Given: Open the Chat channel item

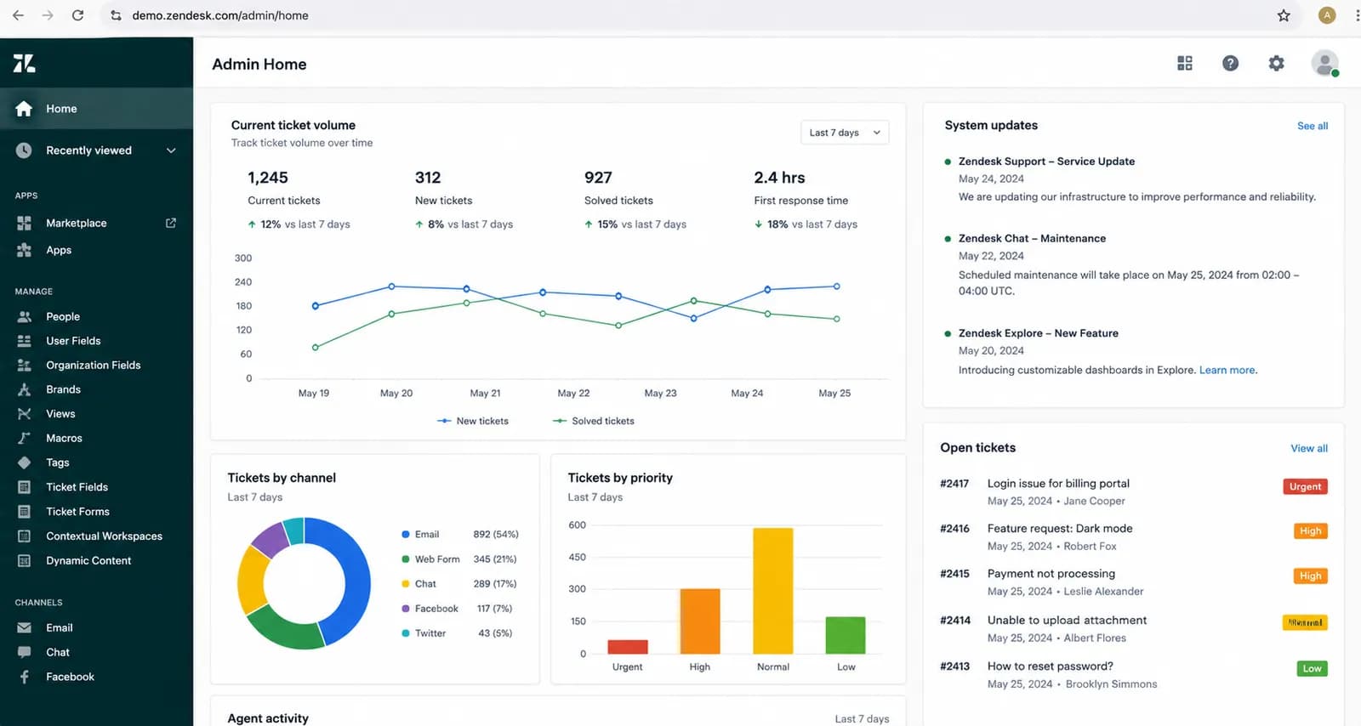Looking at the screenshot, I should pyautogui.click(x=58, y=652).
